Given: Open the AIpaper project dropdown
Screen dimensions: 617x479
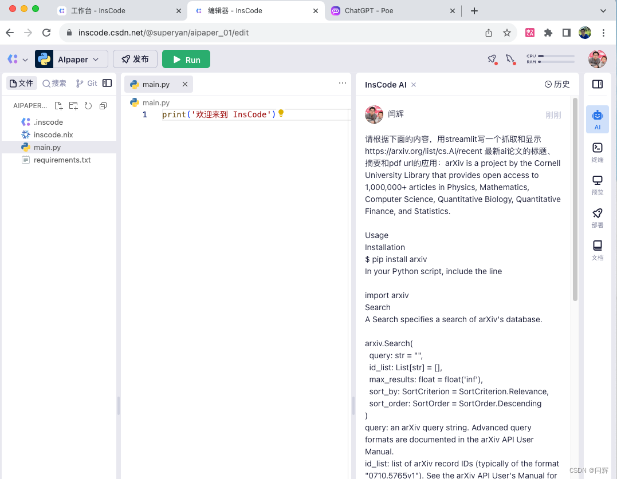Looking at the screenshot, I should [x=71, y=60].
